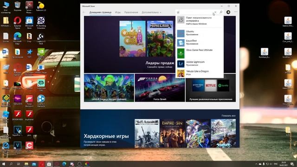The width and height of the screenshot is (297, 167).
Task: Click the Microsoft Store taskbar icon
Action: pyautogui.click(x=49, y=164)
